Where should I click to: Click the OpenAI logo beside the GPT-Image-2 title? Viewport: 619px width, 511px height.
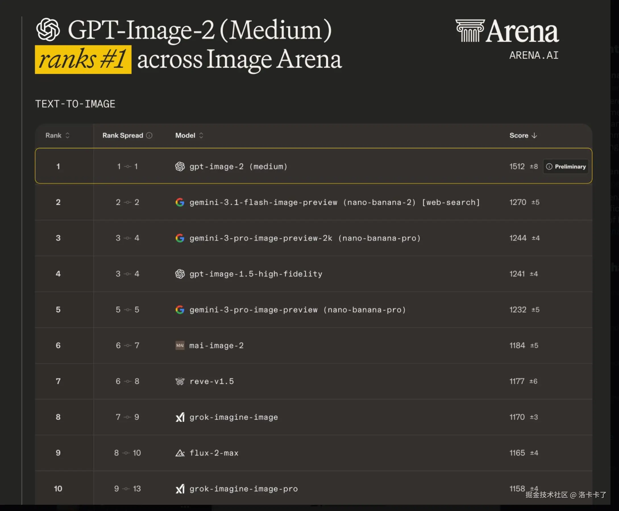click(48, 30)
